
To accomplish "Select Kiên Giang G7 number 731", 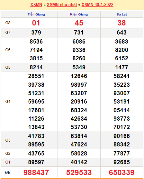I will tap(79, 33).
